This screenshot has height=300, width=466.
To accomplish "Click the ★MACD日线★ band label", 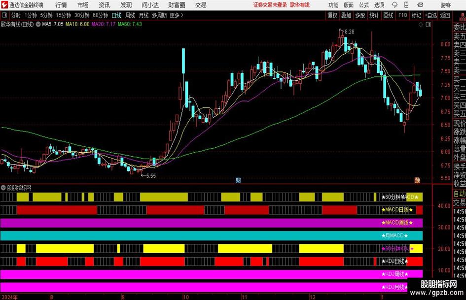I will [397, 210].
